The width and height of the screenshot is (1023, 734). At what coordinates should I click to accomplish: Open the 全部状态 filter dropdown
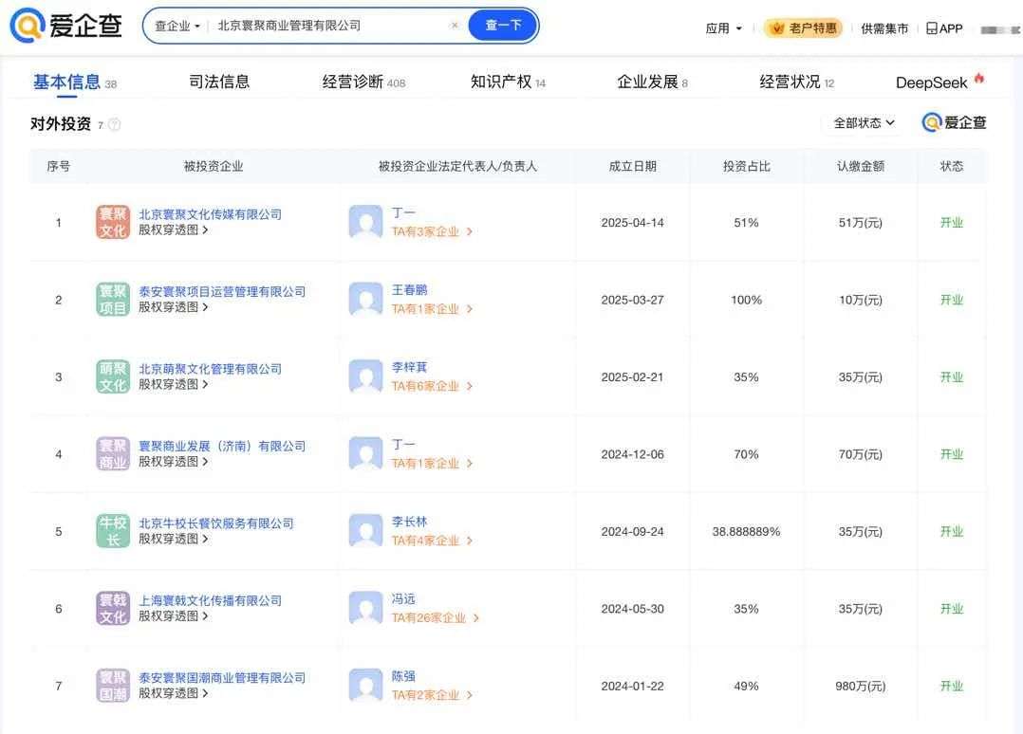coord(864,122)
